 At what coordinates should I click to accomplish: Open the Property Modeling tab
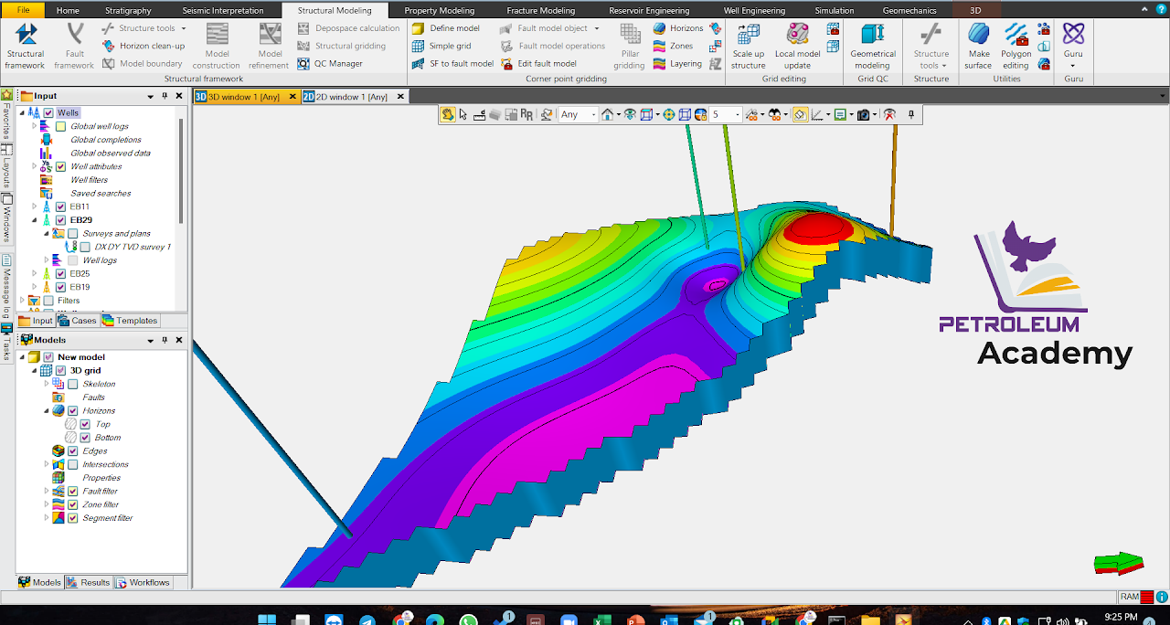coord(439,10)
